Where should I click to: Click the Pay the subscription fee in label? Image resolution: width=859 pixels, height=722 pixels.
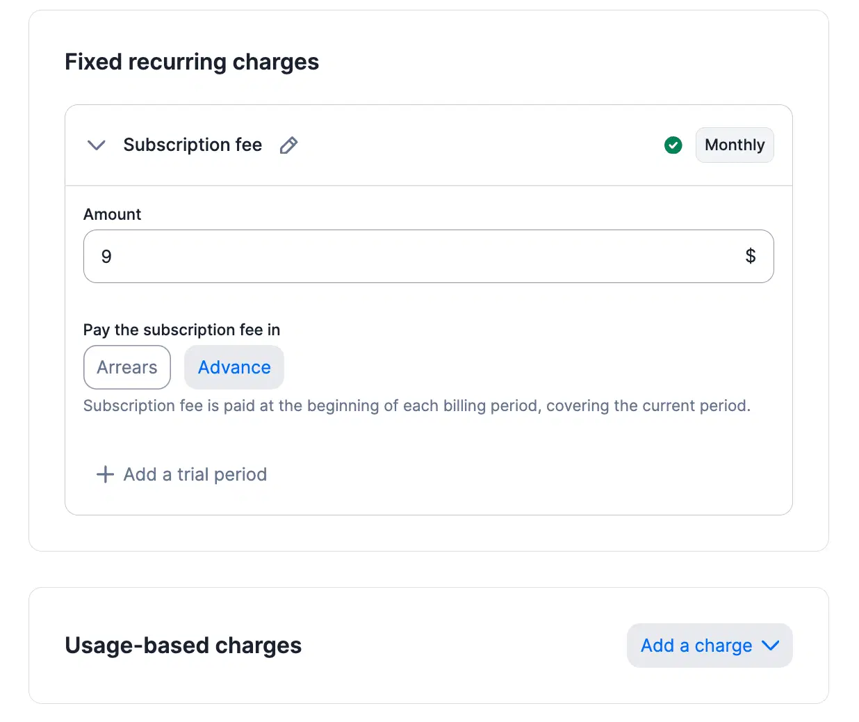point(181,330)
